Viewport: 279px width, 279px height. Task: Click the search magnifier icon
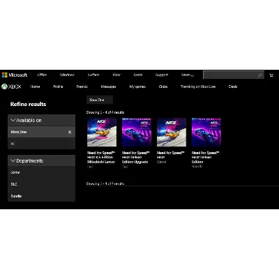coord(260,75)
